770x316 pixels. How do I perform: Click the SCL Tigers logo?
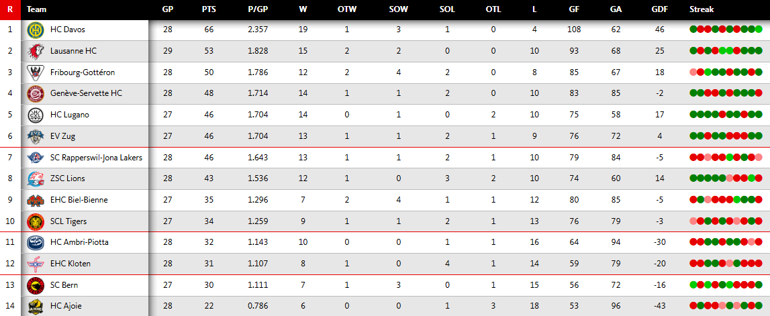click(x=35, y=221)
